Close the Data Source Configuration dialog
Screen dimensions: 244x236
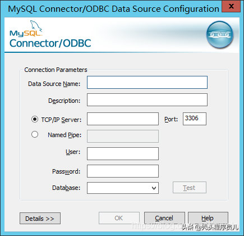[x=231, y=6]
